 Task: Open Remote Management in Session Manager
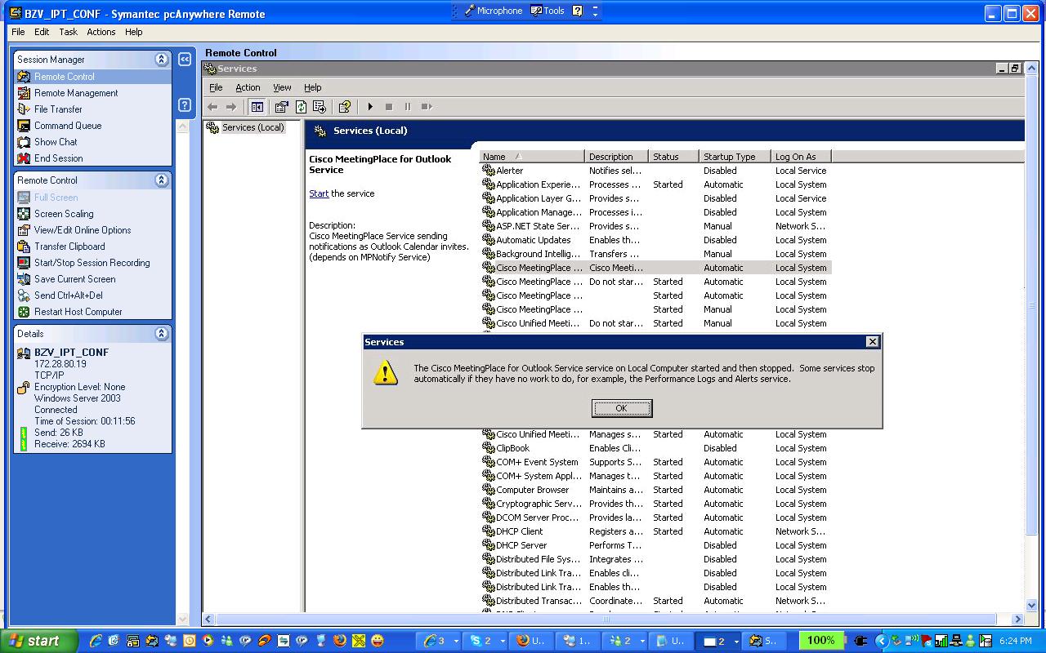pos(76,93)
